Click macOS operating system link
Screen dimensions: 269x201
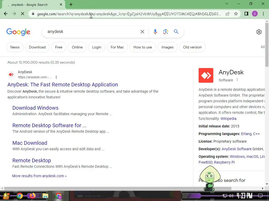coord(252,157)
